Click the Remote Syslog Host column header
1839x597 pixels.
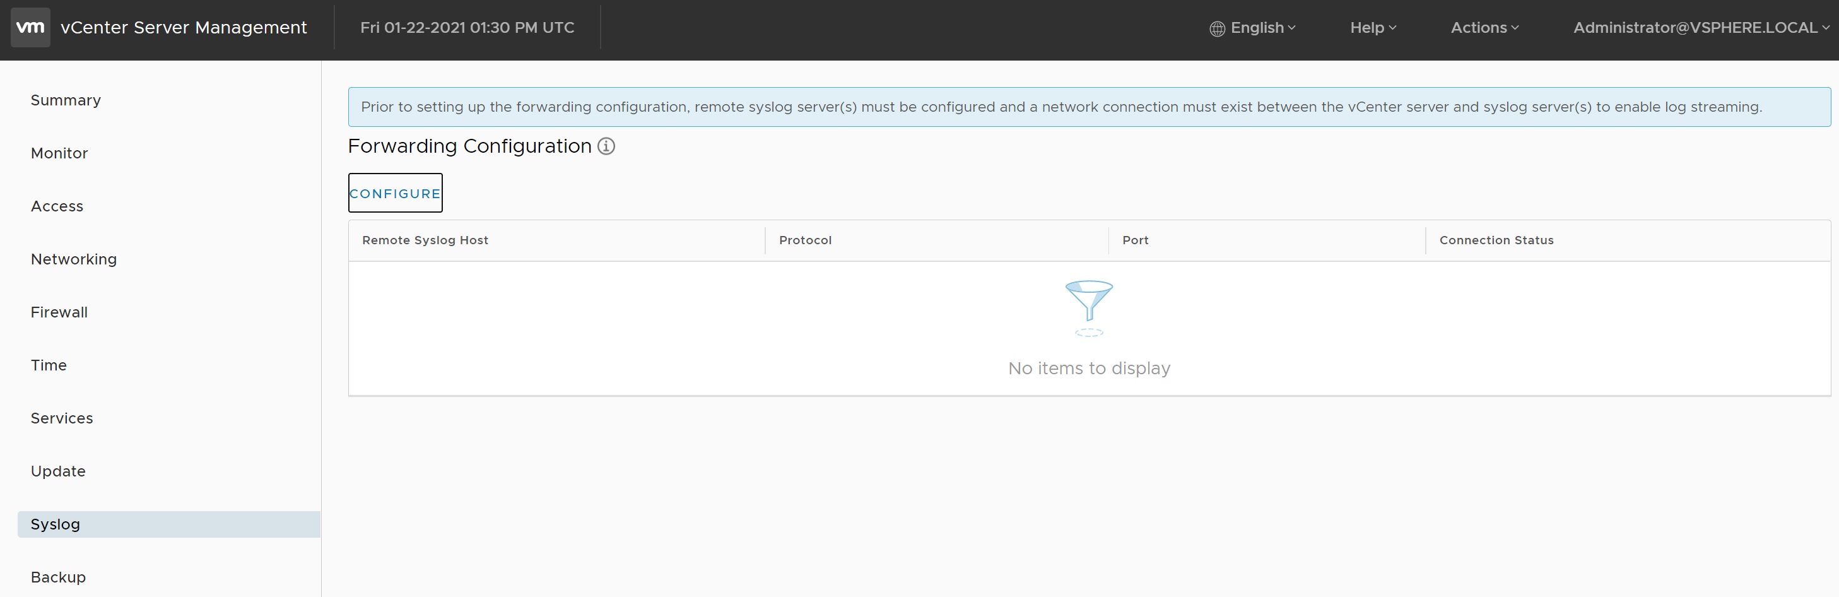click(425, 240)
